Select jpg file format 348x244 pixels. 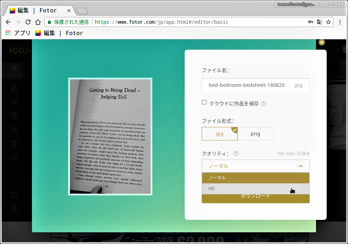[x=219, y=134]
